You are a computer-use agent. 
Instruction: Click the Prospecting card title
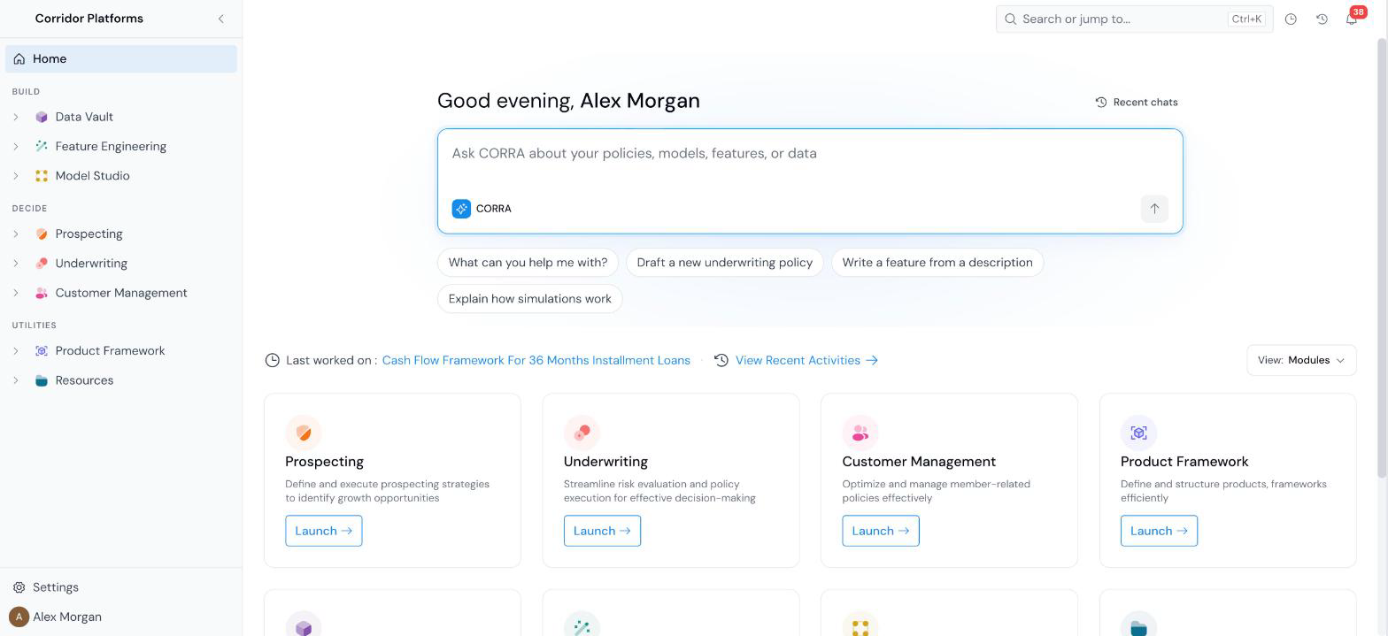[x=324, y=462]
